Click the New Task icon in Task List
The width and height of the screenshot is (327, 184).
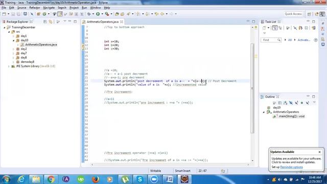(x=264, y=28)
